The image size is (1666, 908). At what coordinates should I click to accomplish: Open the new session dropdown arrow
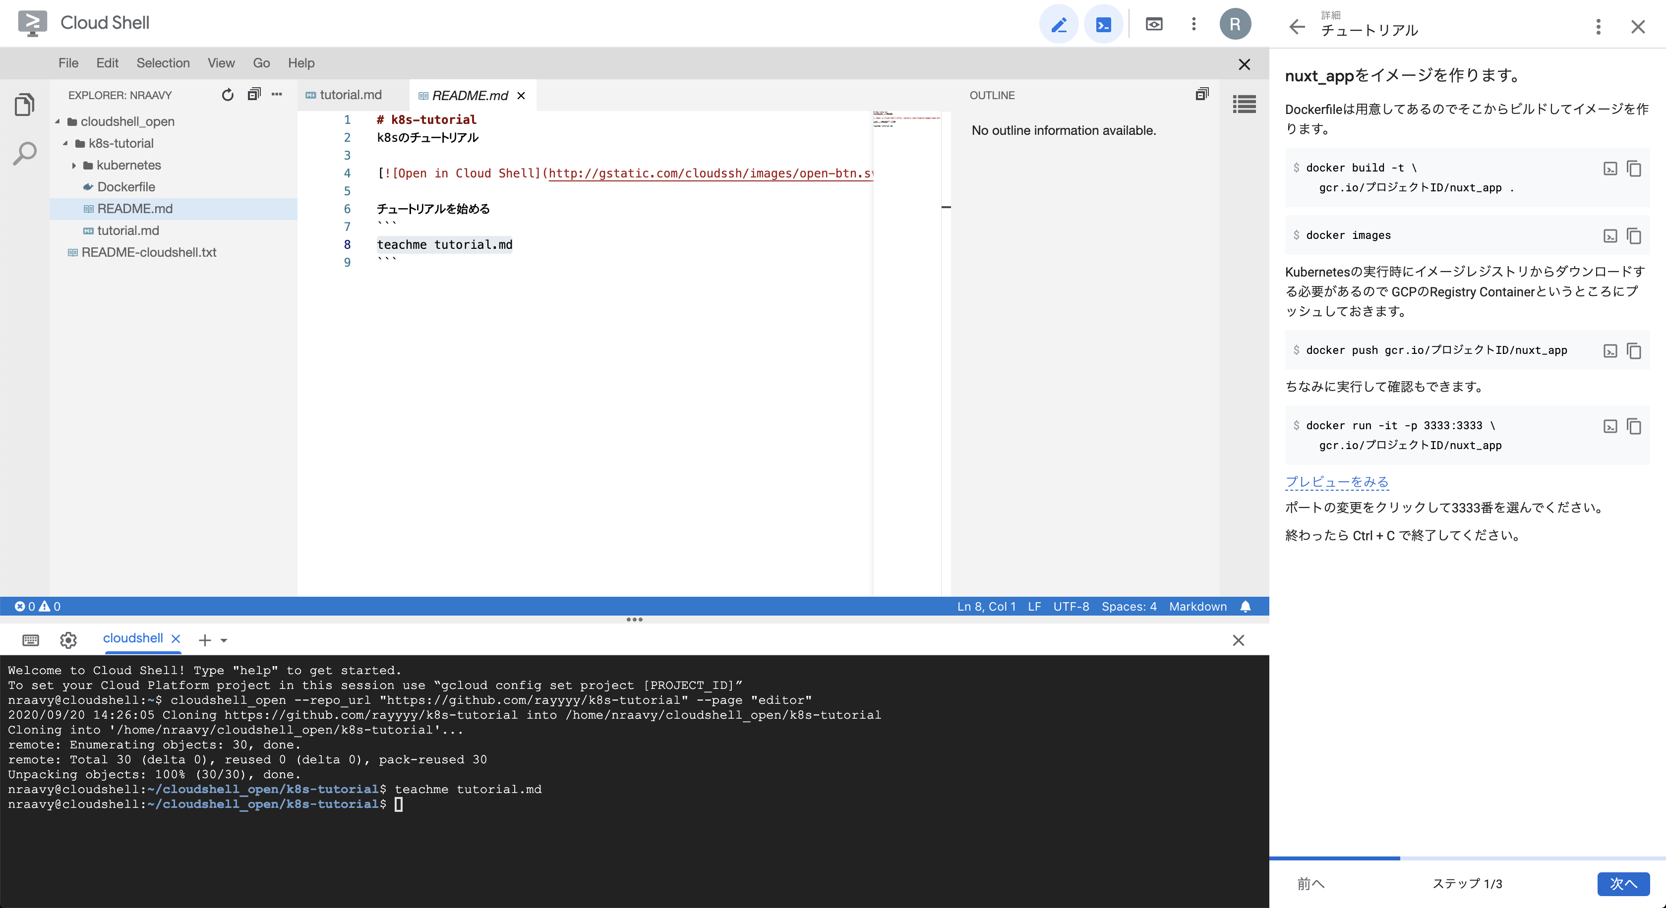[x=224, y=640]
